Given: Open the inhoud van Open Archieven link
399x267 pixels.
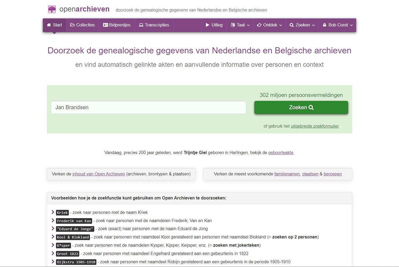Looking at the screenshot, I should (x=99, y=174).
